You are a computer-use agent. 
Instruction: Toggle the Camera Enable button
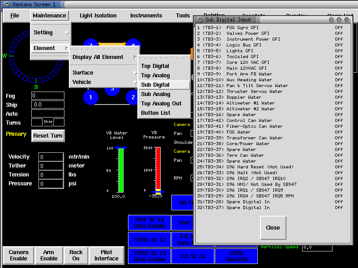[x=18, y=255]
